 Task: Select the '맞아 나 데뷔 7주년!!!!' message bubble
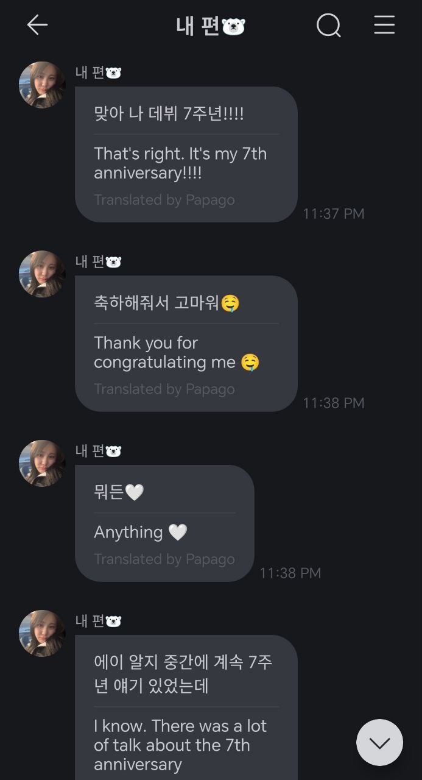[186, 154]
